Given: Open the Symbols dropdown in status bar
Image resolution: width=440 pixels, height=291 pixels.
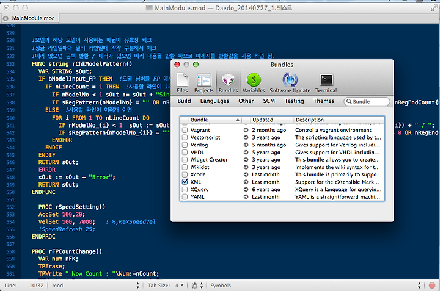Looking at the screenshot, I should click(315, 286).
